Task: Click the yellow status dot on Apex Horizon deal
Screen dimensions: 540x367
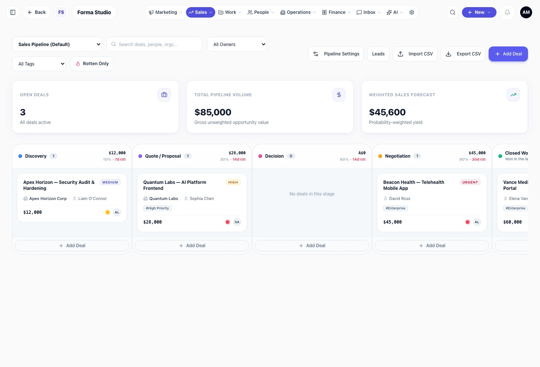Action: coord(108,212)
